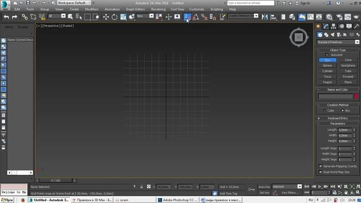
Task: Open the Animation menu
Action: pos(112,9)
